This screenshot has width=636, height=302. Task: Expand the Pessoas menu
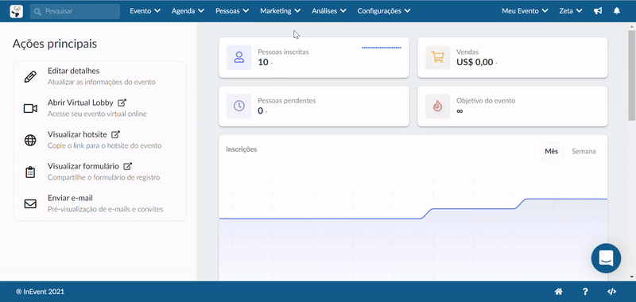pos(232,11)
